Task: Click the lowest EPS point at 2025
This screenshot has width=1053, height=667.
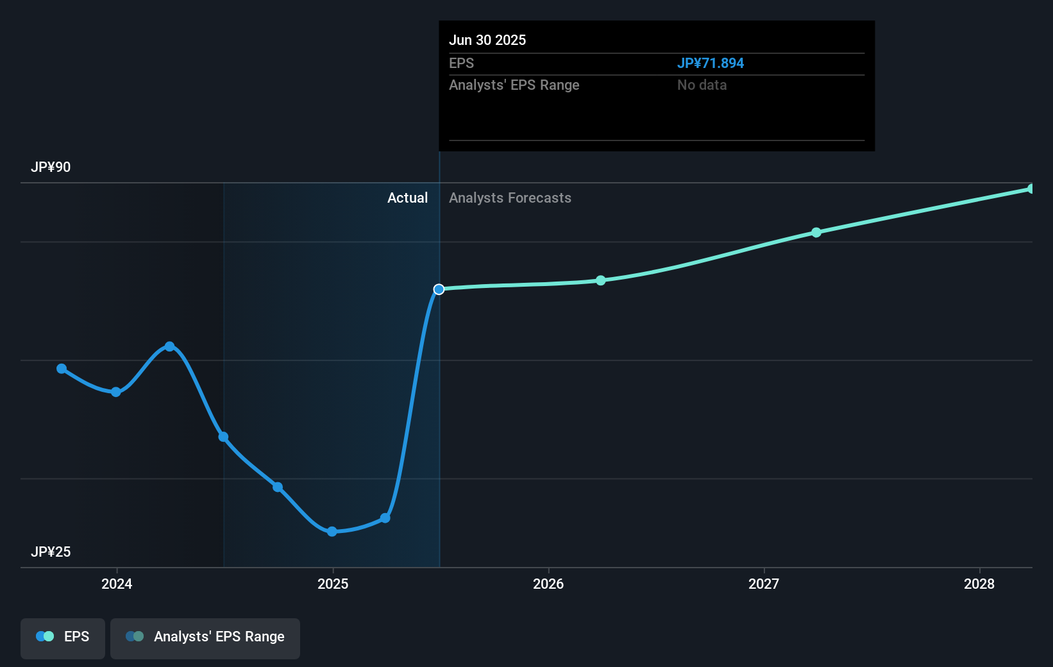Action: point(332,532)
